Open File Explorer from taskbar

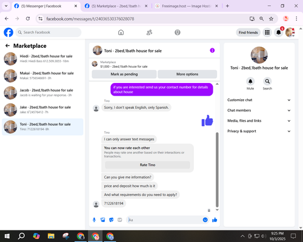pyautogui.click(x=51, y=236)
